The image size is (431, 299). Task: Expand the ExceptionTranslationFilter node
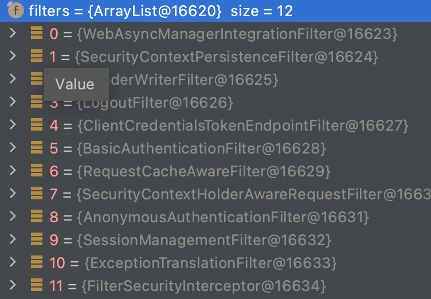coord(13,262)
